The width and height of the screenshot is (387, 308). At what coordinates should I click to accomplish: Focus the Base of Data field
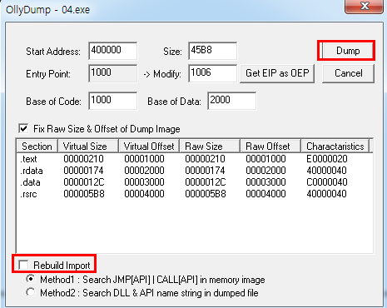pyautogui.click(x=231, y=101)
